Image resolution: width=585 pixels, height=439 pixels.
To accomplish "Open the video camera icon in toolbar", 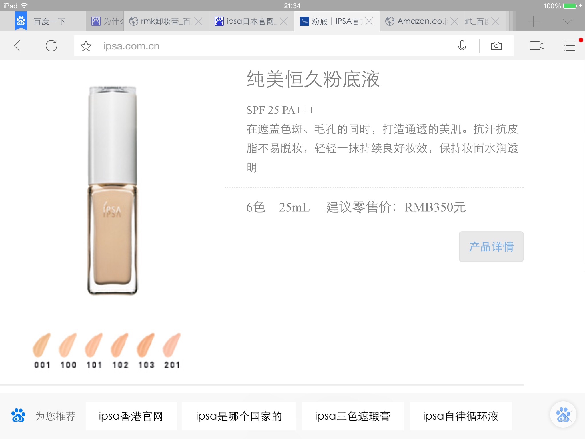I will [537, 46].
